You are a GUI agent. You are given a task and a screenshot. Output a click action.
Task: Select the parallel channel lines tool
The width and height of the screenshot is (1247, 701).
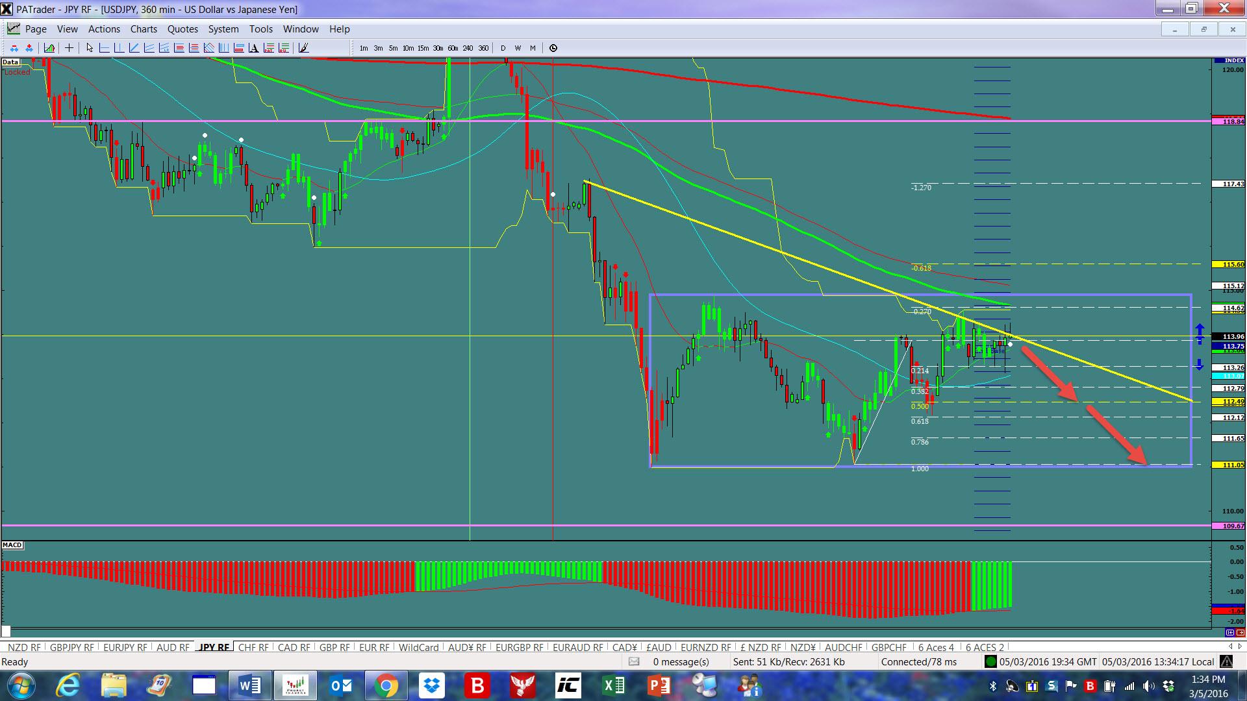tap(149, 48)
